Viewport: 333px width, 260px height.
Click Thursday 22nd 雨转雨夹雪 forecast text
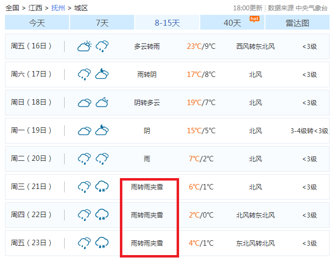click(147, 215)
